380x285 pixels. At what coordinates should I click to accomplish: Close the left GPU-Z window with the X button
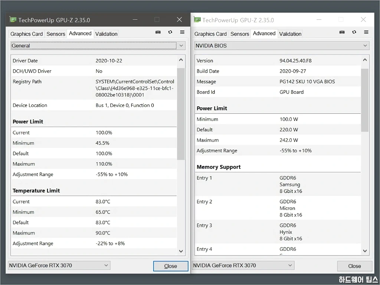179,19
